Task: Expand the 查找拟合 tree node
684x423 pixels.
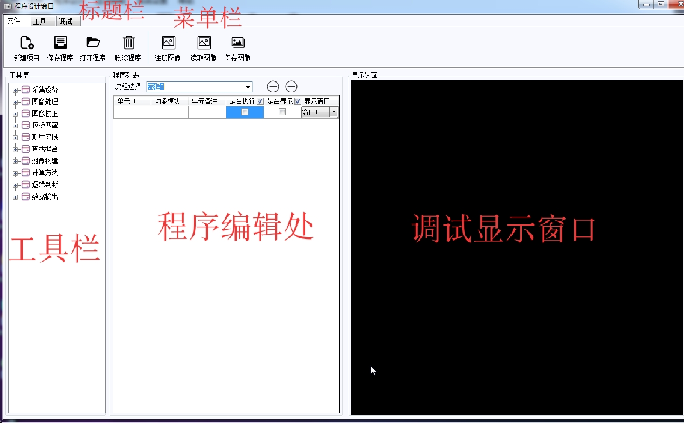Action: (15, 149)
